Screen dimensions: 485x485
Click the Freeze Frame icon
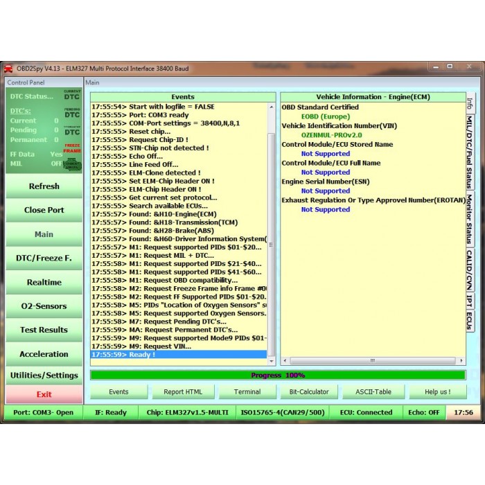[72, 148]
